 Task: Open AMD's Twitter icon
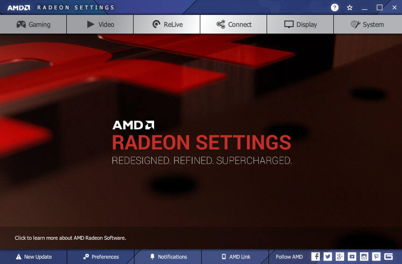(328, 257)
